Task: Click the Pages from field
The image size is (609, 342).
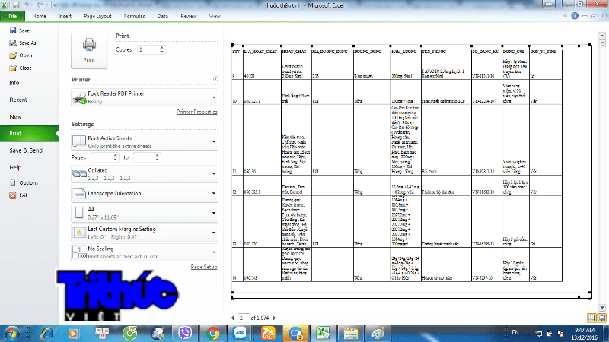Action: click(x=102, y=157)
